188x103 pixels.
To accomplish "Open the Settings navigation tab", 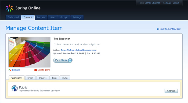I will (77, 17).
